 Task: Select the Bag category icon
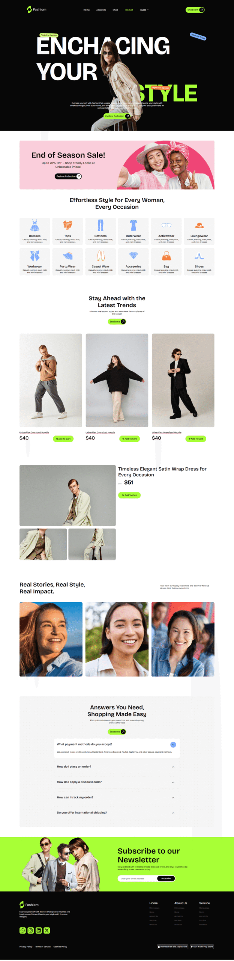(x=166, y=256)
